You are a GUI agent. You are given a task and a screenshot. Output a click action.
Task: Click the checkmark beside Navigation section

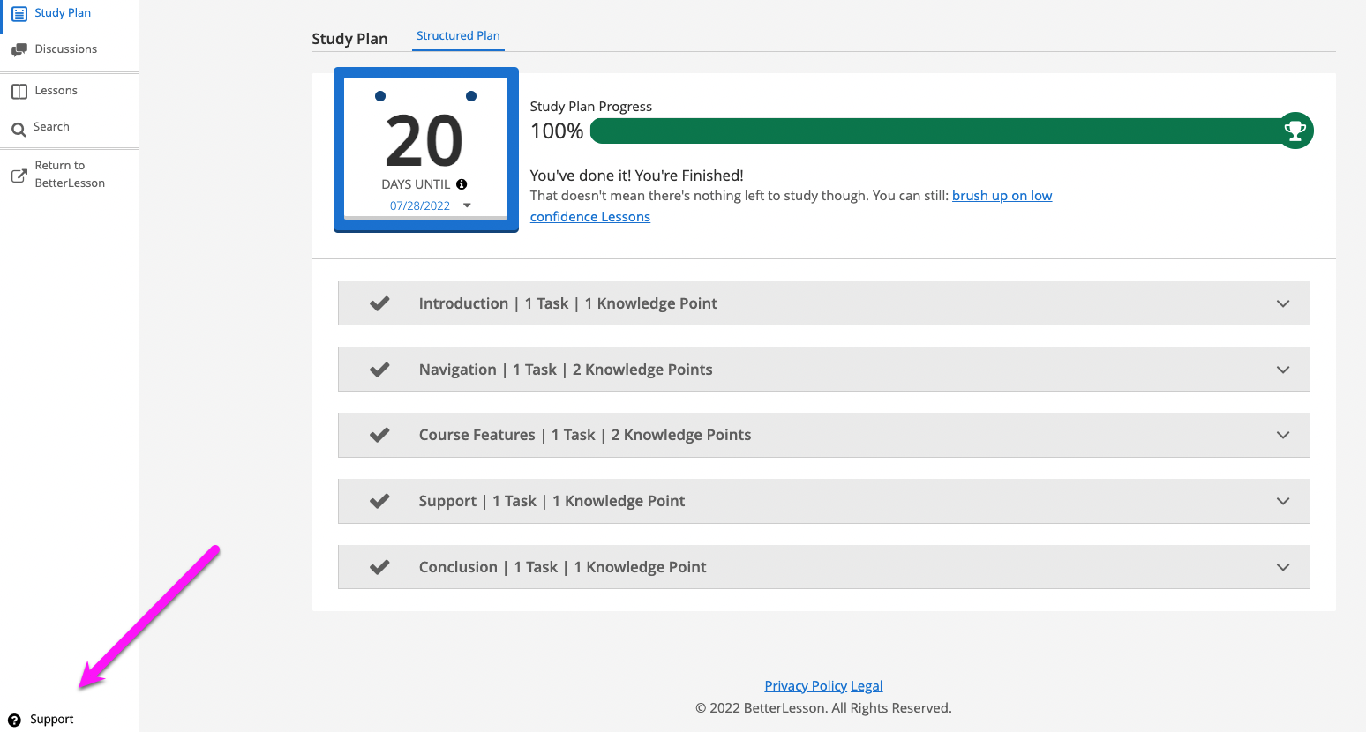point(379,370)
